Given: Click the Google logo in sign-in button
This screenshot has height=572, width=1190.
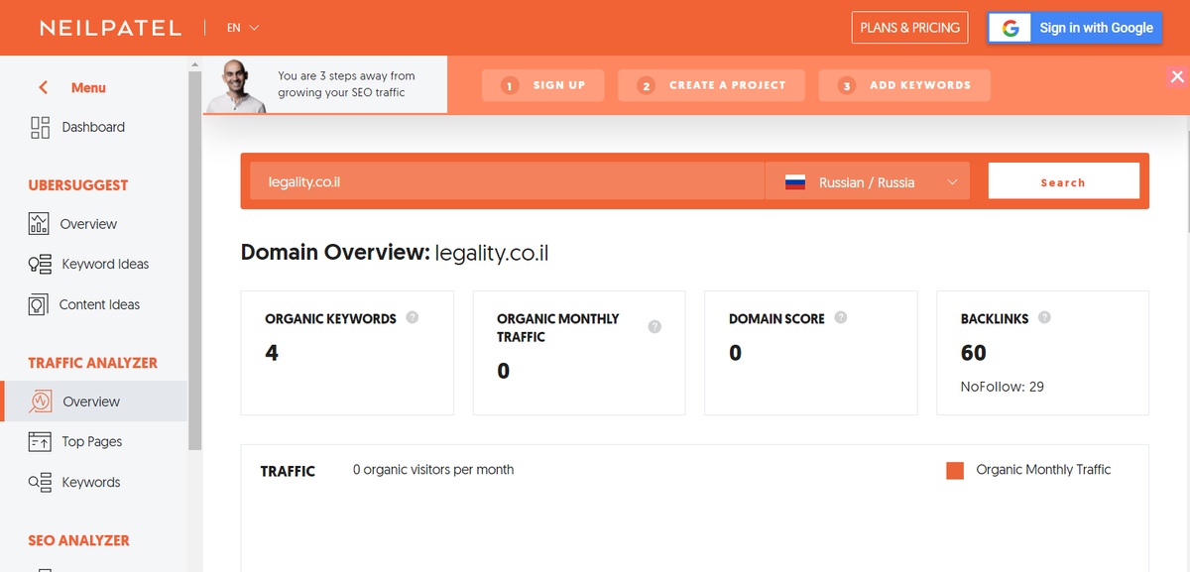Looking at the screenshot, I should pos(1011,28).
